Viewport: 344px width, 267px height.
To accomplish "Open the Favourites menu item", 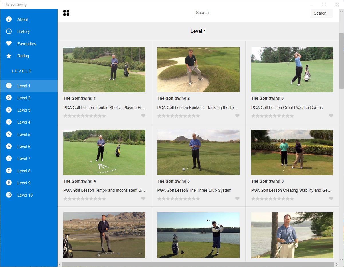I will 29,44.
